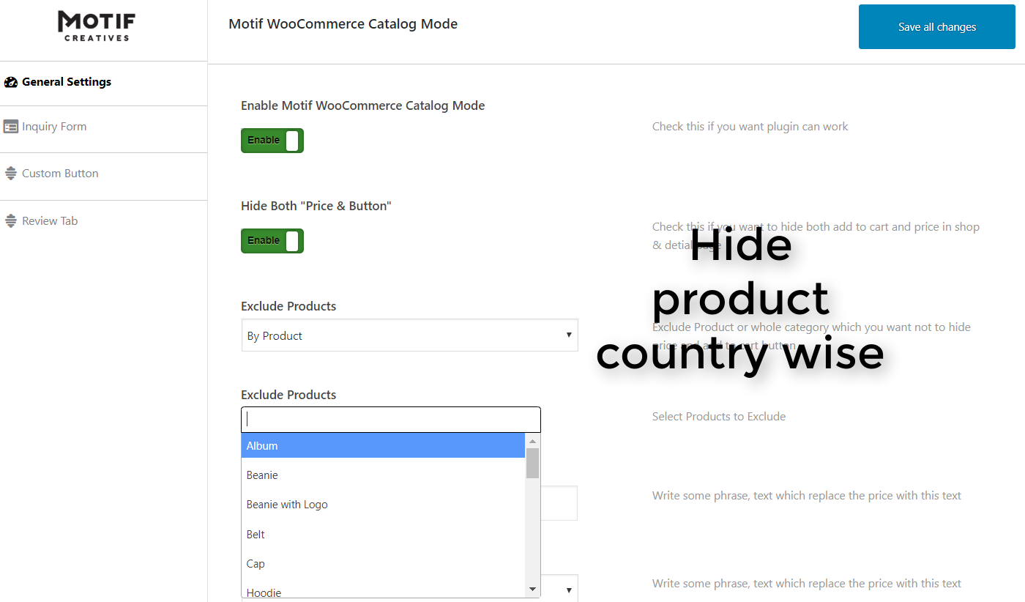Pick Belt from the product list
The height and width of the screenshot is (602, 1025).
383,535
